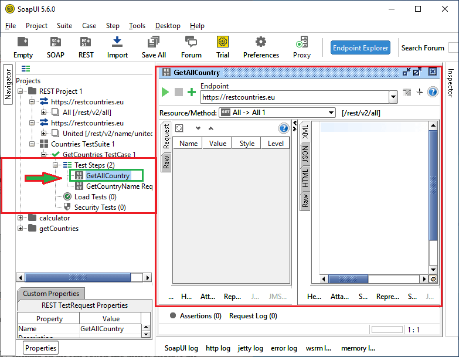This screenshot has width=459, height=357.
Task: Cancel the running request with stop button
Action: [x=179, y=92]
